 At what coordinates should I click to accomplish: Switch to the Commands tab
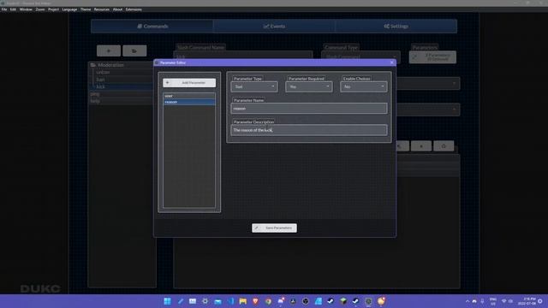(x=152, y=27)
